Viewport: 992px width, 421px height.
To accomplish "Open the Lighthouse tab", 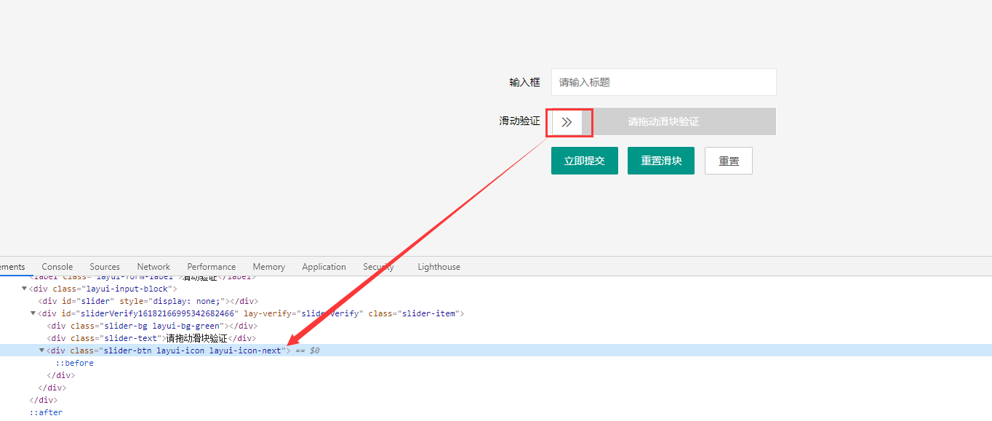I will click(439, 267).
